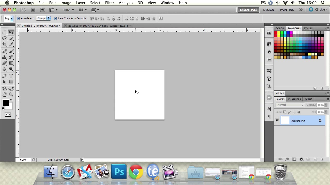Image resolution: width=330 pixels, height=185 pixels.
Task: Uncheck the Auto-Select checkbox
Action: (18, 18)
